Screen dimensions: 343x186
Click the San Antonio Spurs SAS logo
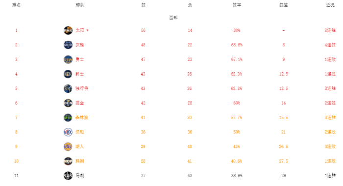tap(68, 176)
